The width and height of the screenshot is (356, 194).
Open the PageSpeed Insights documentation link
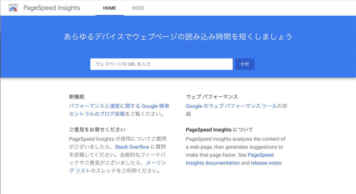(x=212, y=163)
